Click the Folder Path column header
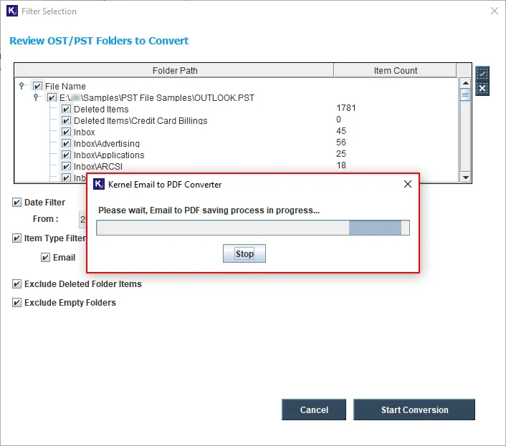This screenshot has height=446, width=506. [175, 70]
